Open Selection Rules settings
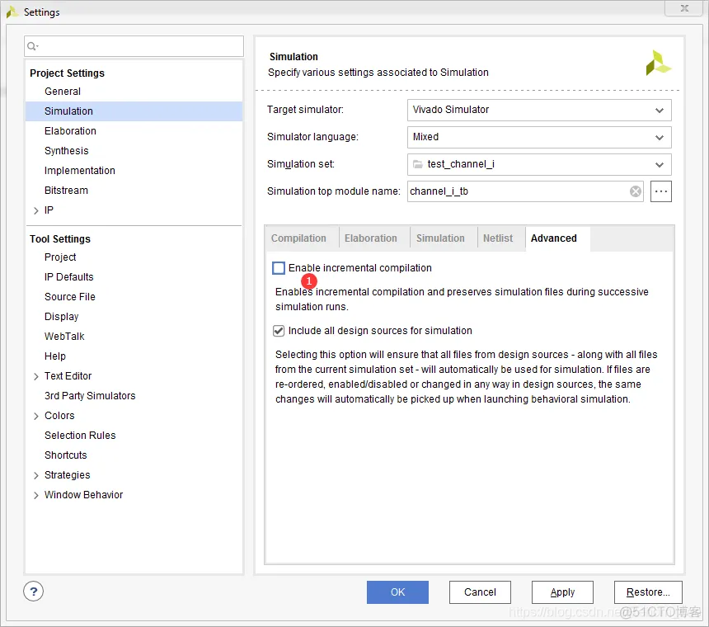Screen dimensions: 709x627 click(x=80, y=436)
